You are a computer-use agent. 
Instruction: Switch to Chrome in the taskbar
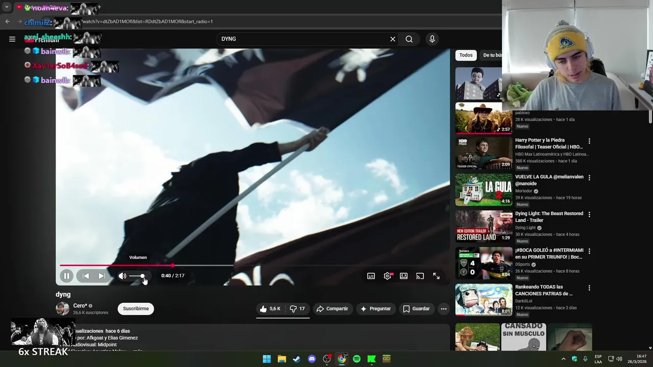click(342, 359)
